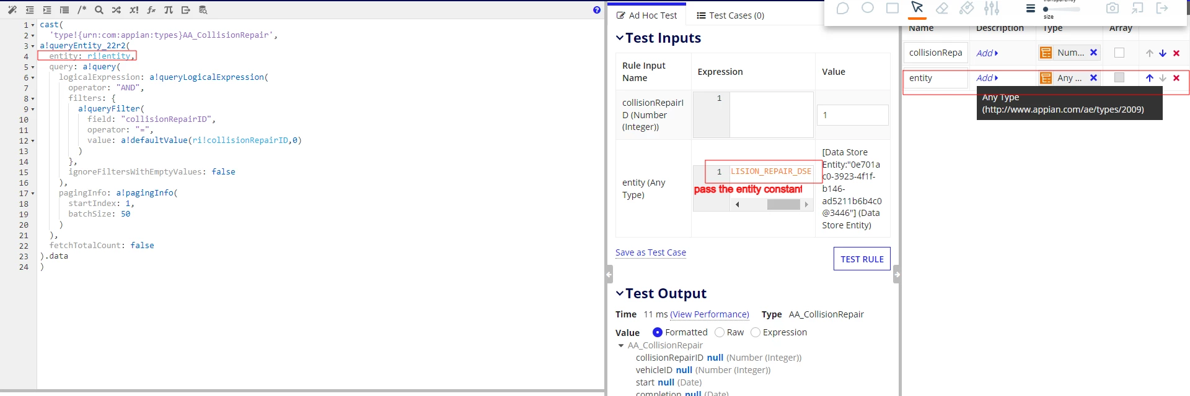Click the open-in-window arrow icon
This screenshot has width=1190, height=396.
click(x=1137, y=8)
